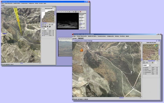This screenshot has width=164, height=103.
Task: Click the orange fire marker on the large map
Action: (81, 50)
